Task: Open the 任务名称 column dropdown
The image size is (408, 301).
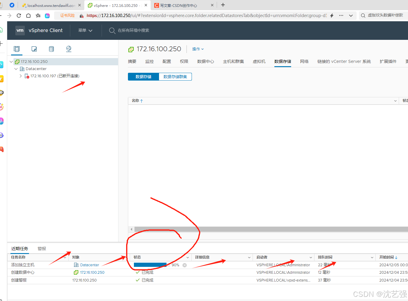Action: 65,257
